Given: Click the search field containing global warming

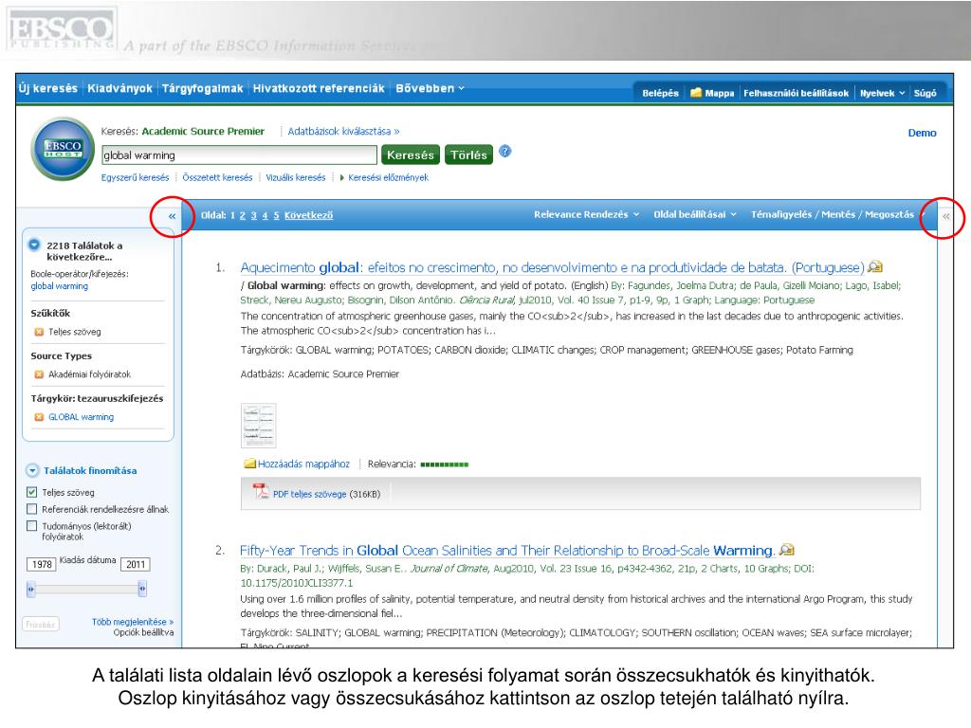Looking at the screenshot, I should (239, 155).
